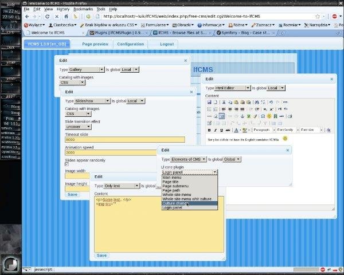This screenshot has width=344, height=275.
Task: Open the Type dropdown showing Only text
Action: (x=122, y=186)
